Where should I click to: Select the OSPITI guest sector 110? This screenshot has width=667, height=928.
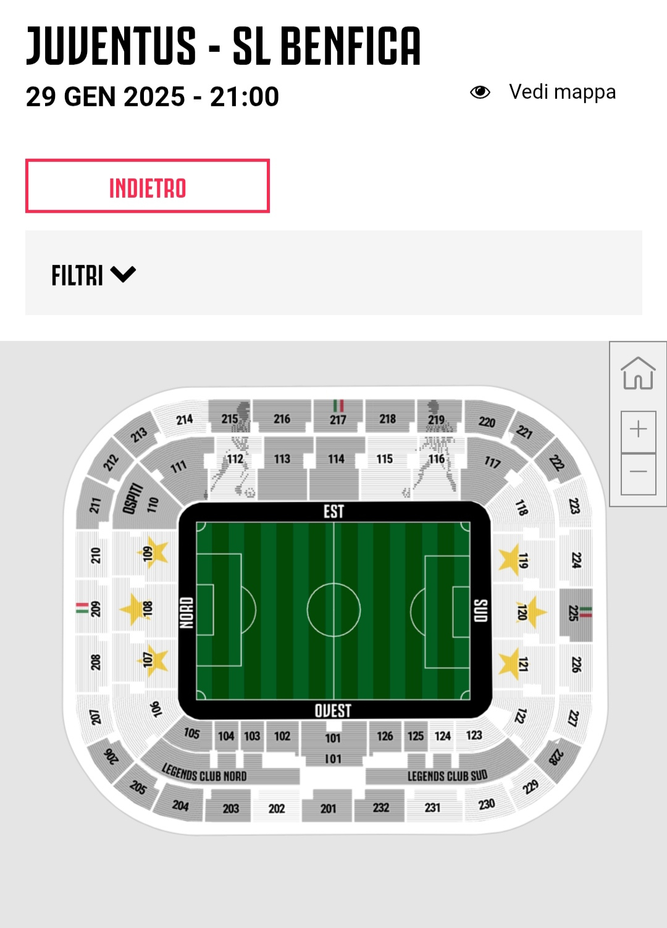[x=143, y=504]
